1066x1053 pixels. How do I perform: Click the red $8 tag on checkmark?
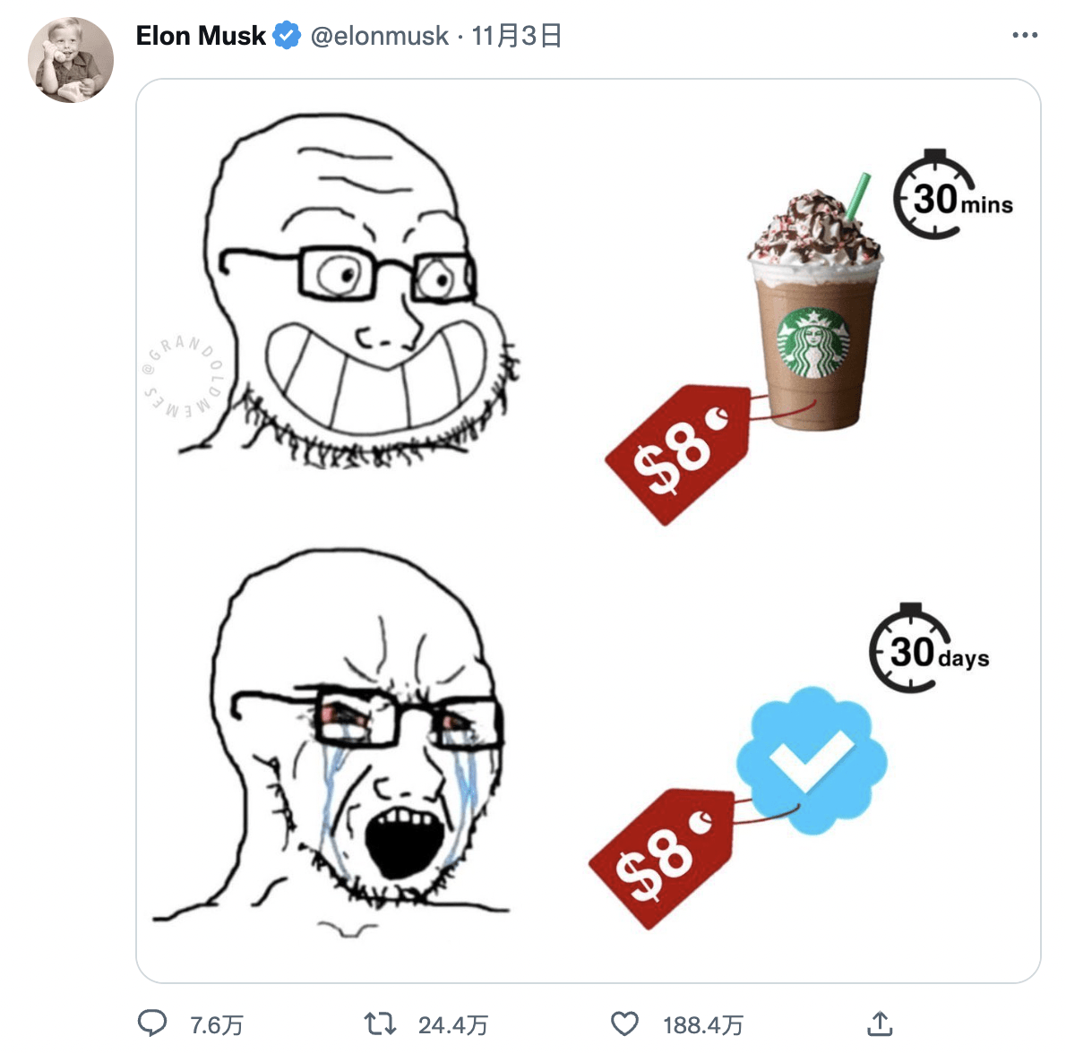(661, 859)
